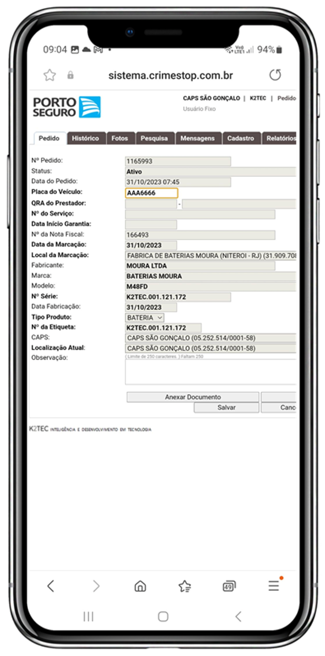Tap cloud notification icon in status bar
The width and height of the screenshot is (325, 656).
pyautogui.click(x=86, y=50)
